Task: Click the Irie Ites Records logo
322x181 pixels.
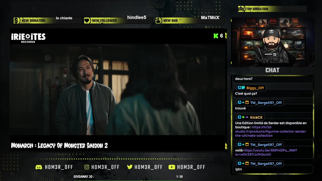Action: (28, 38)
